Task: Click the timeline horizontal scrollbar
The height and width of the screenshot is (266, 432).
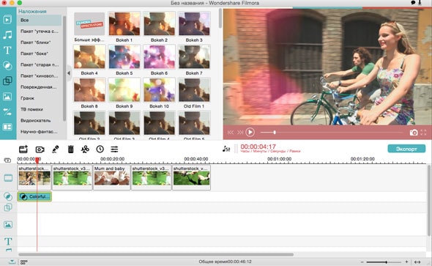Action: point(156,254)
